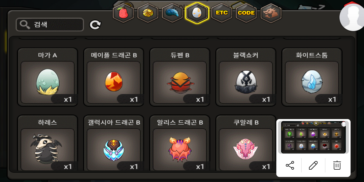This screenshot has height=182, width=364.
Task: Open the CODE category tab
Action: [246, 13]
